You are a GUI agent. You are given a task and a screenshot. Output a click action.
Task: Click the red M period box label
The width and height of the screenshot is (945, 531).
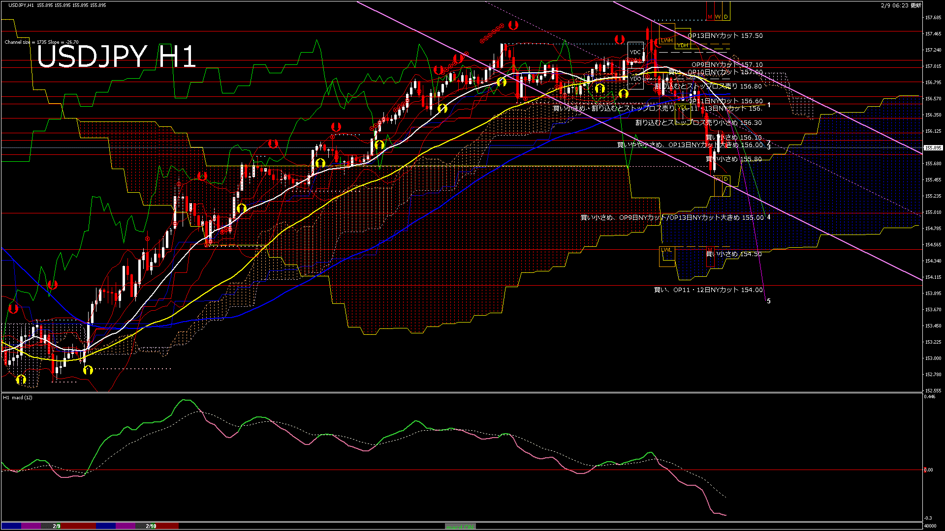(710, 17)
